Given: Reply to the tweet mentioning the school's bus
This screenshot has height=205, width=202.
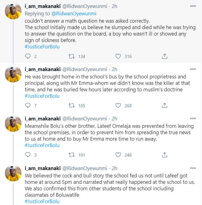Looking at the screenshot, I should click(28, 105).
